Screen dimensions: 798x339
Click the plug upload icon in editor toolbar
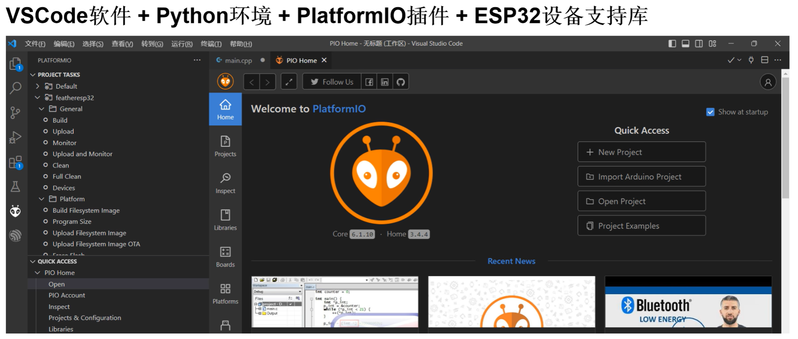751,60
